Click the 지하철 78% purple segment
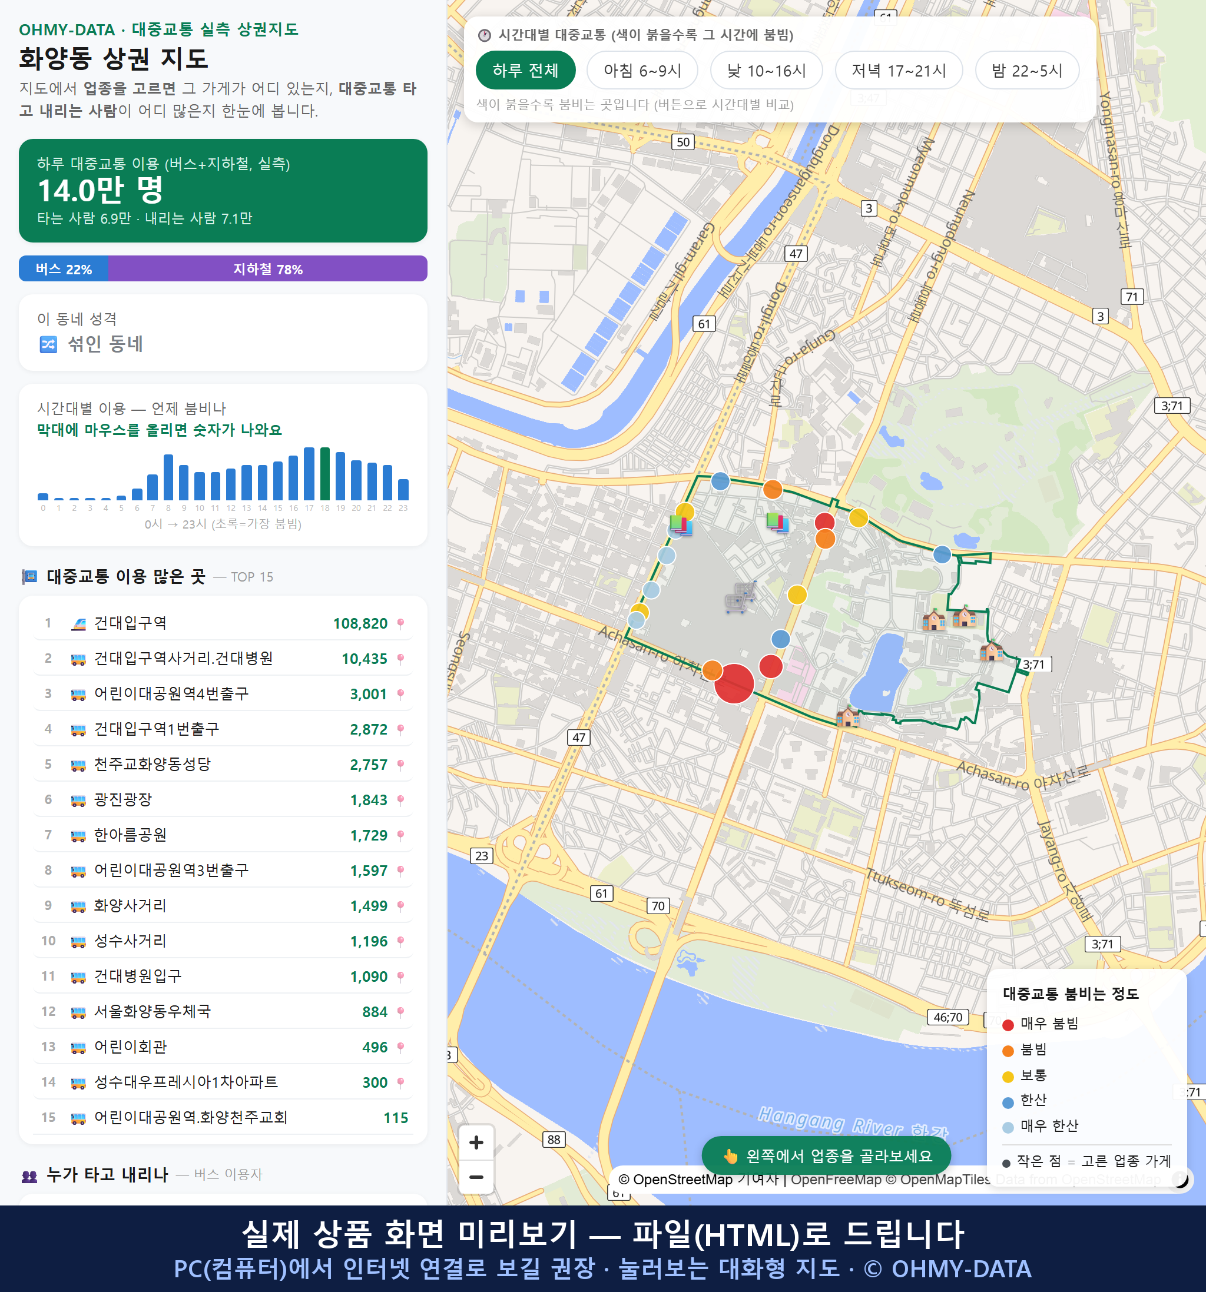The width and height of the screenshot is (1206, 1292). coord(268,268)
